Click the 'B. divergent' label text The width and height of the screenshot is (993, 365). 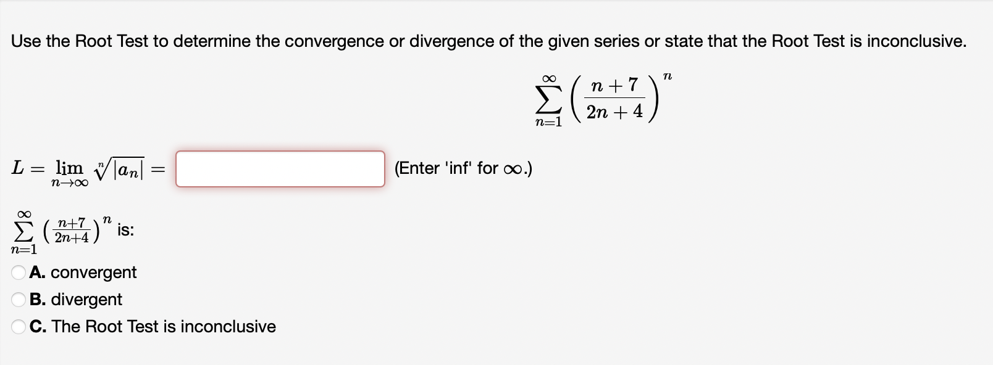point(77,299)
